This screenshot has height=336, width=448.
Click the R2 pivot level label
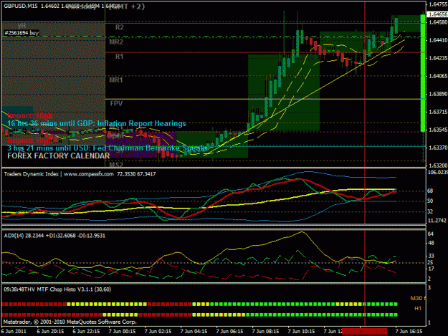pos(120,27)
